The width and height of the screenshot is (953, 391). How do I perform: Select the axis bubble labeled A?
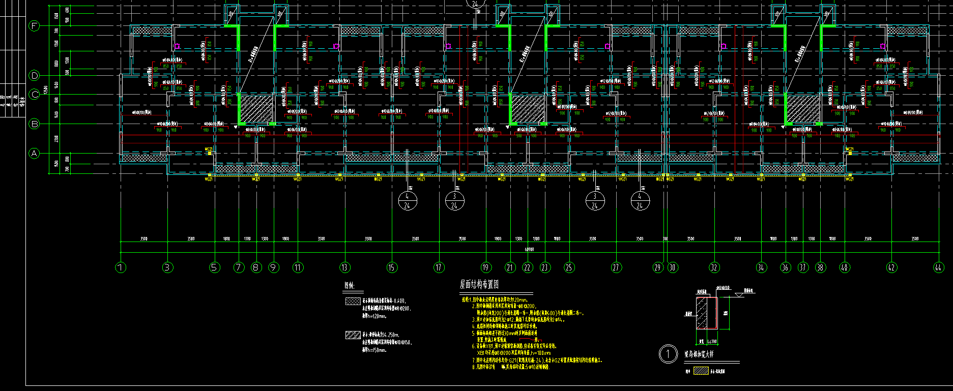point(34,153)
